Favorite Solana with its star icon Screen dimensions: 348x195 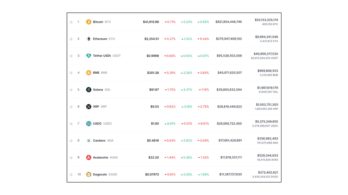pos(71,90)
